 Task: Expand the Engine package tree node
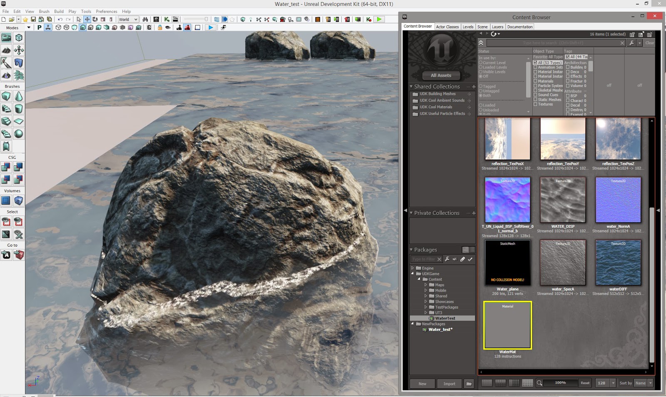pyautogui.click(x=413, y=268)
